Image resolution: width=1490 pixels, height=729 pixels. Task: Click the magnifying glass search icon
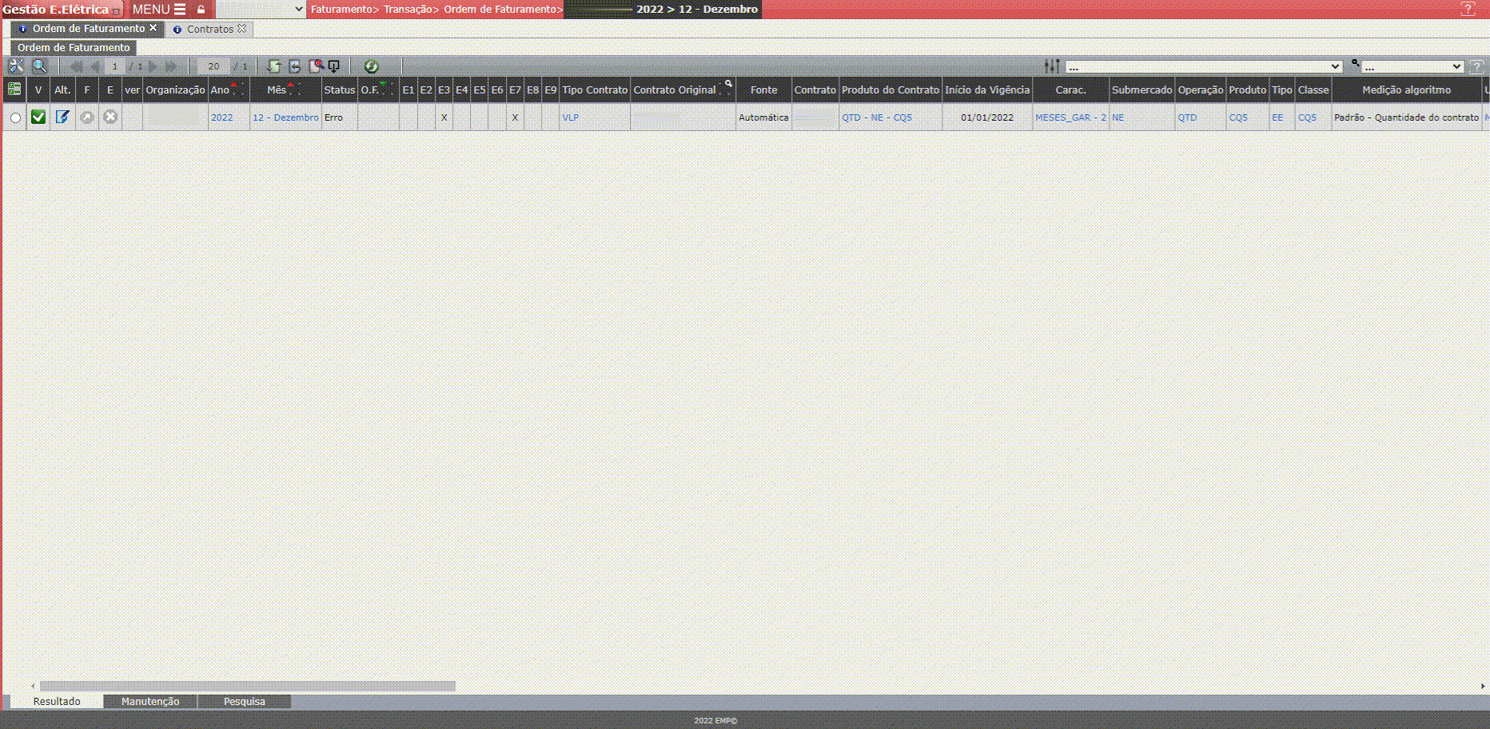pyautogui.click(x=39, y=66)
